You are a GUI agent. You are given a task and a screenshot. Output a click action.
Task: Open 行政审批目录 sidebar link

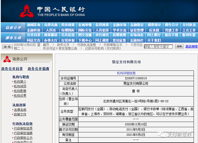(23, 128)
